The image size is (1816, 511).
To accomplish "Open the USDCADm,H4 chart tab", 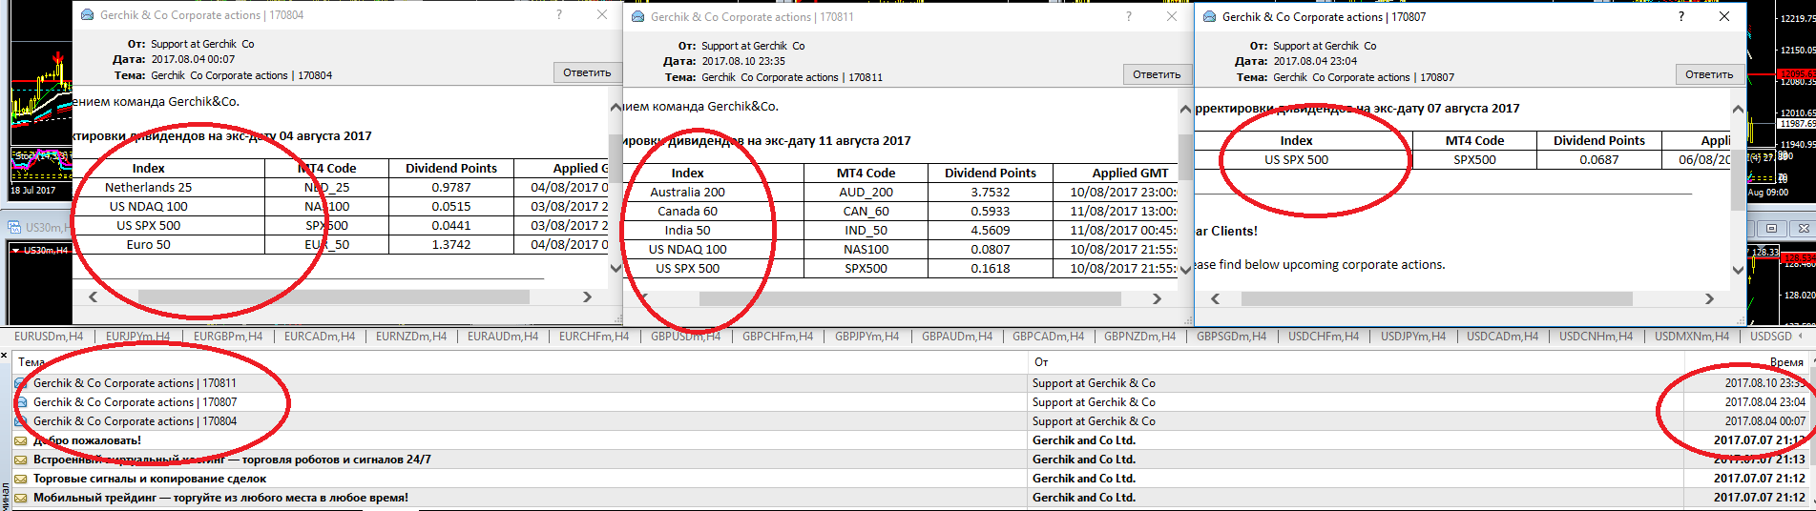I will click(x=1503, y=336).
